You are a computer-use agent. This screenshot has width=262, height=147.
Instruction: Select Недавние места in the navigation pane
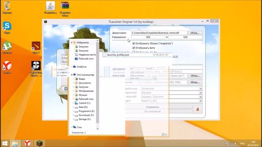(87, 55)
